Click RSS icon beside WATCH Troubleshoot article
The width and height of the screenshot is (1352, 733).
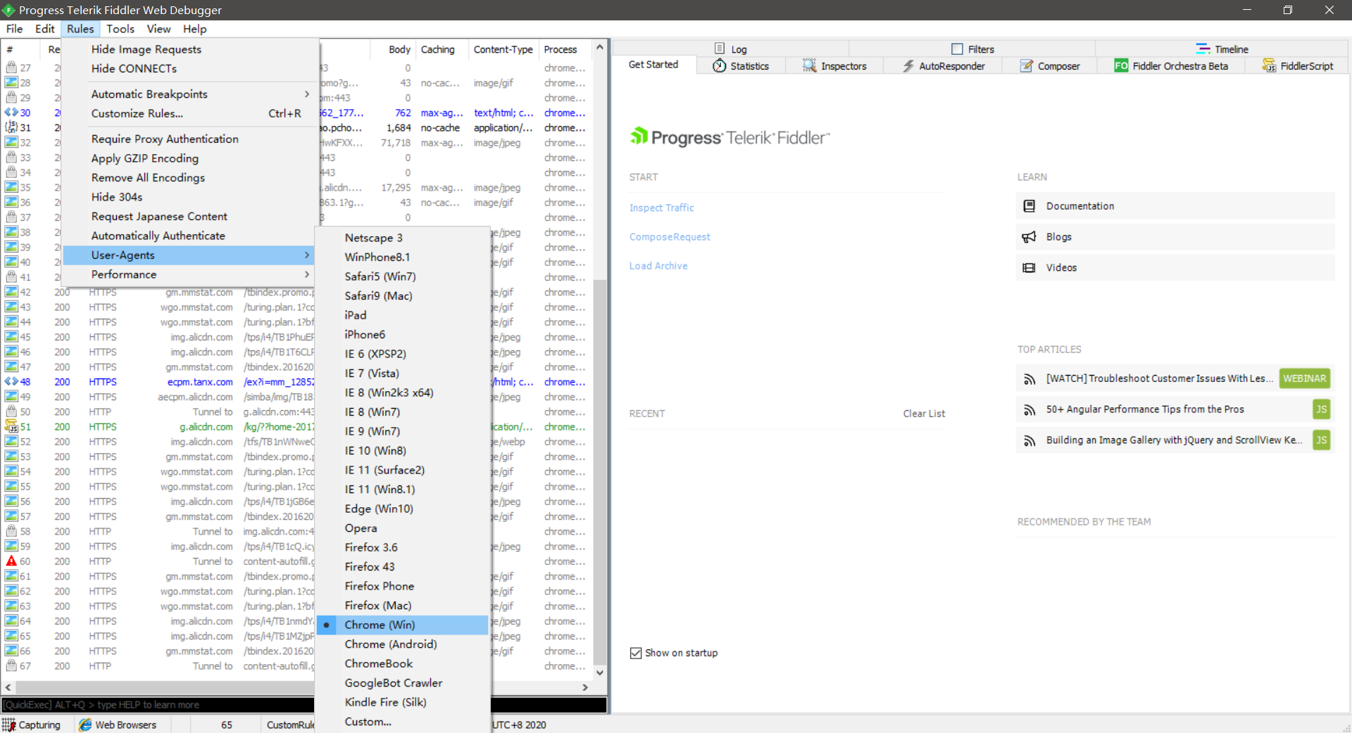tap(1029, 379)
